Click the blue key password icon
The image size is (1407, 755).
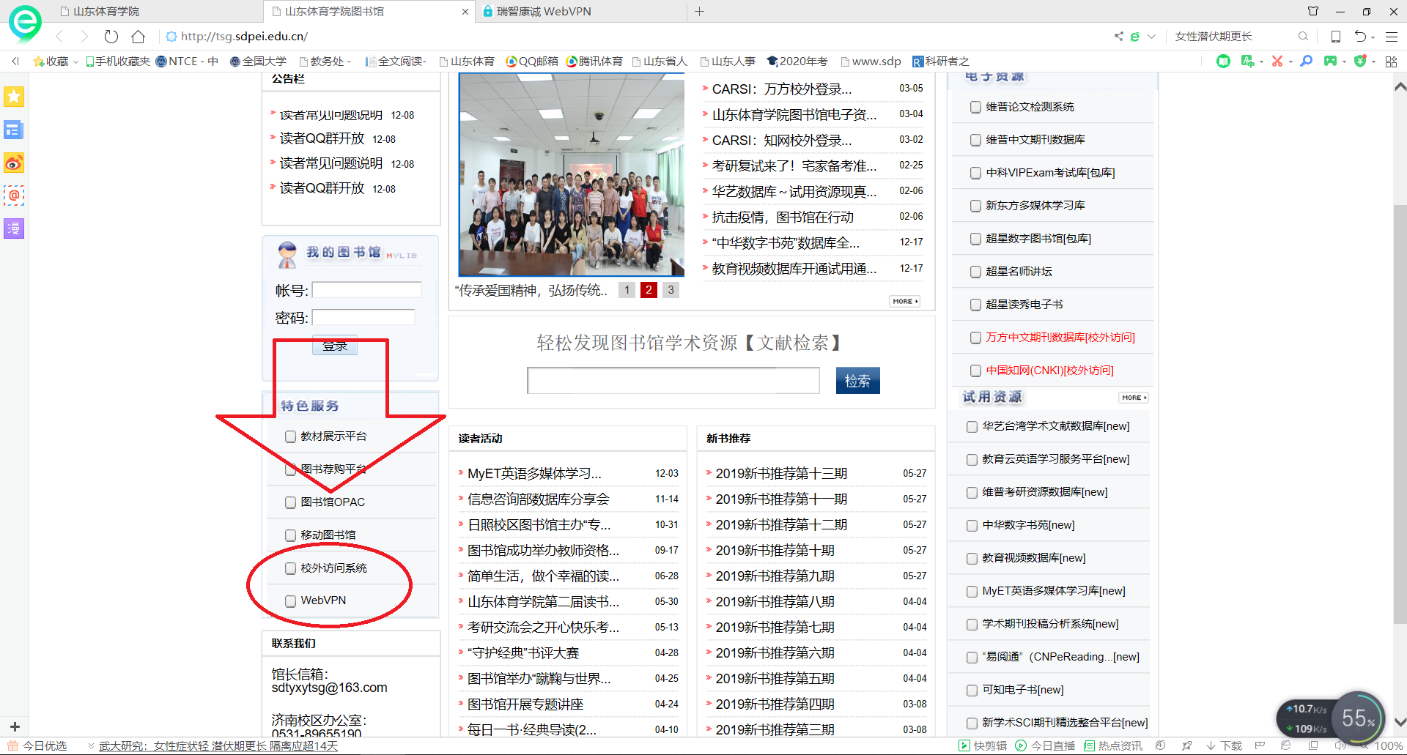(1306, 62)
